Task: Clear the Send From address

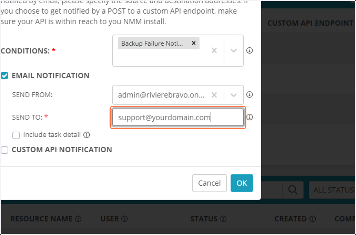Action: [214, 95]
